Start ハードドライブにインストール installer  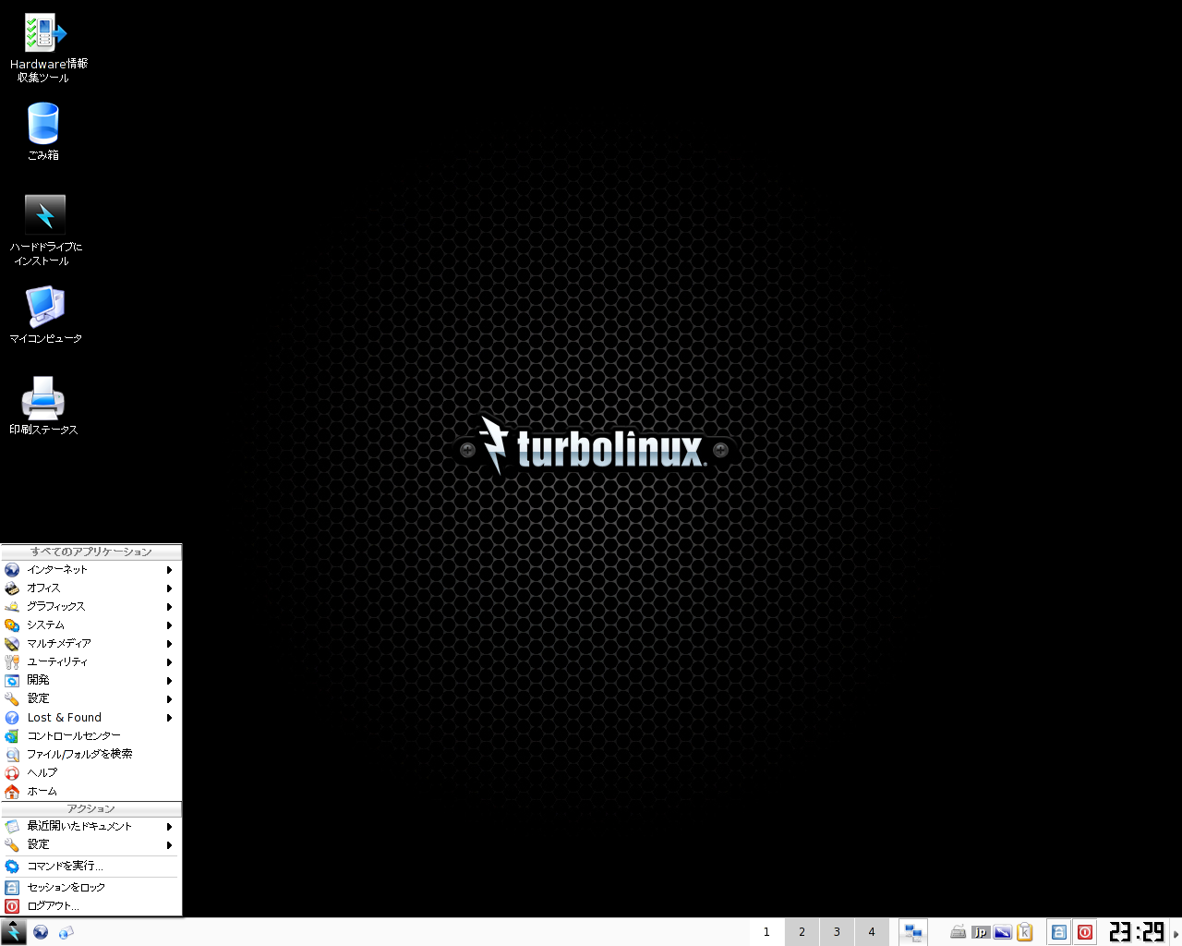(45, 212)
